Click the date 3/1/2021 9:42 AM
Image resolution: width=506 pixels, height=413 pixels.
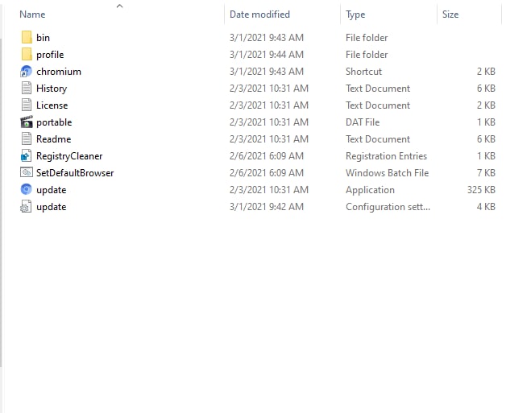[x=267, y=207]
